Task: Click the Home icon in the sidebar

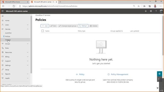Action: 3,20
